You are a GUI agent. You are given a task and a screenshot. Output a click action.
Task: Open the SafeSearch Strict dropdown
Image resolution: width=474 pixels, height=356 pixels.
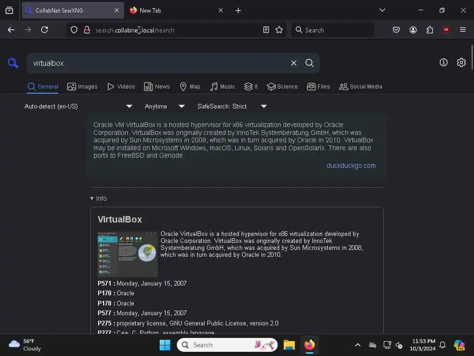tap(232, 106)
